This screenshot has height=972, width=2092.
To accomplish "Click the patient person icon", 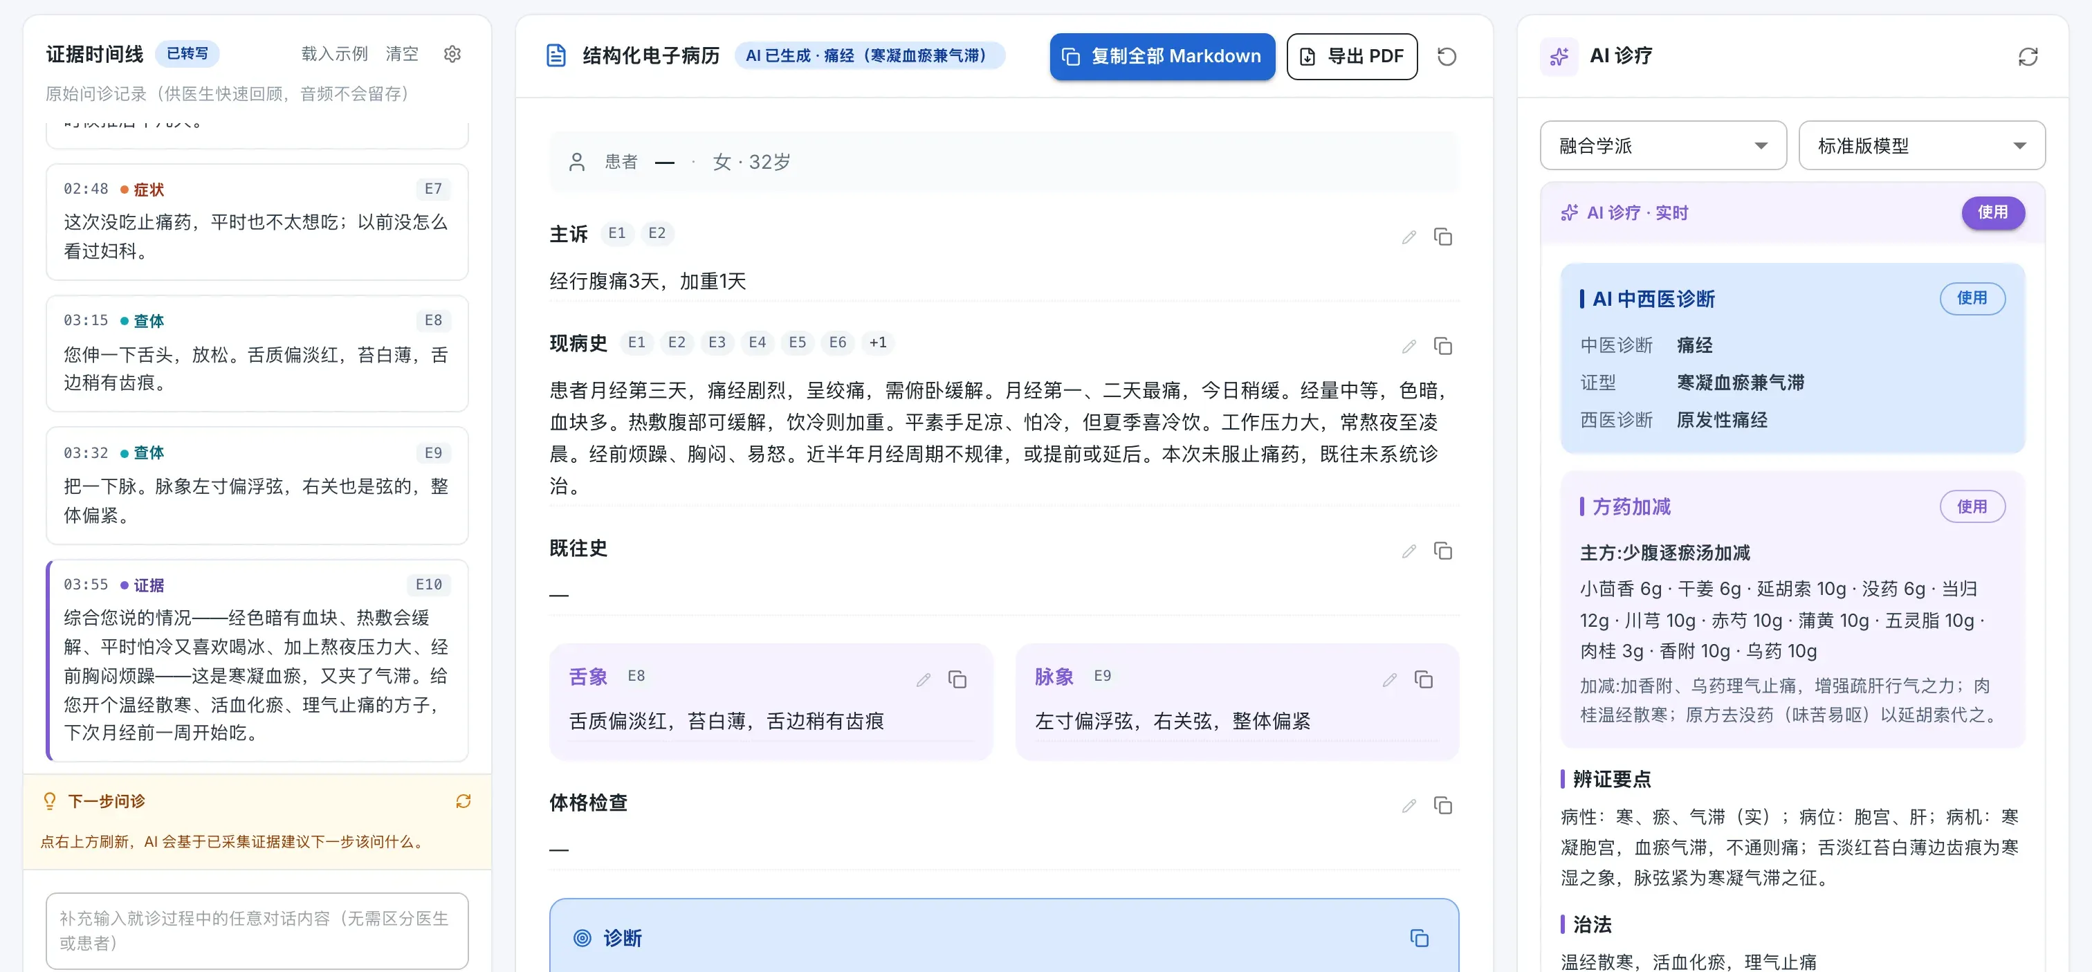I will pyautogui.click(x=576, y=162).
